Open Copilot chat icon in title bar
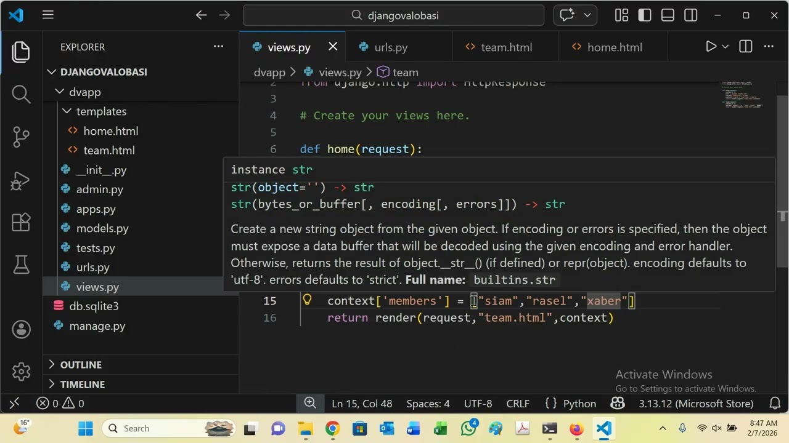789x443 pixels. (x=567, y=15)
